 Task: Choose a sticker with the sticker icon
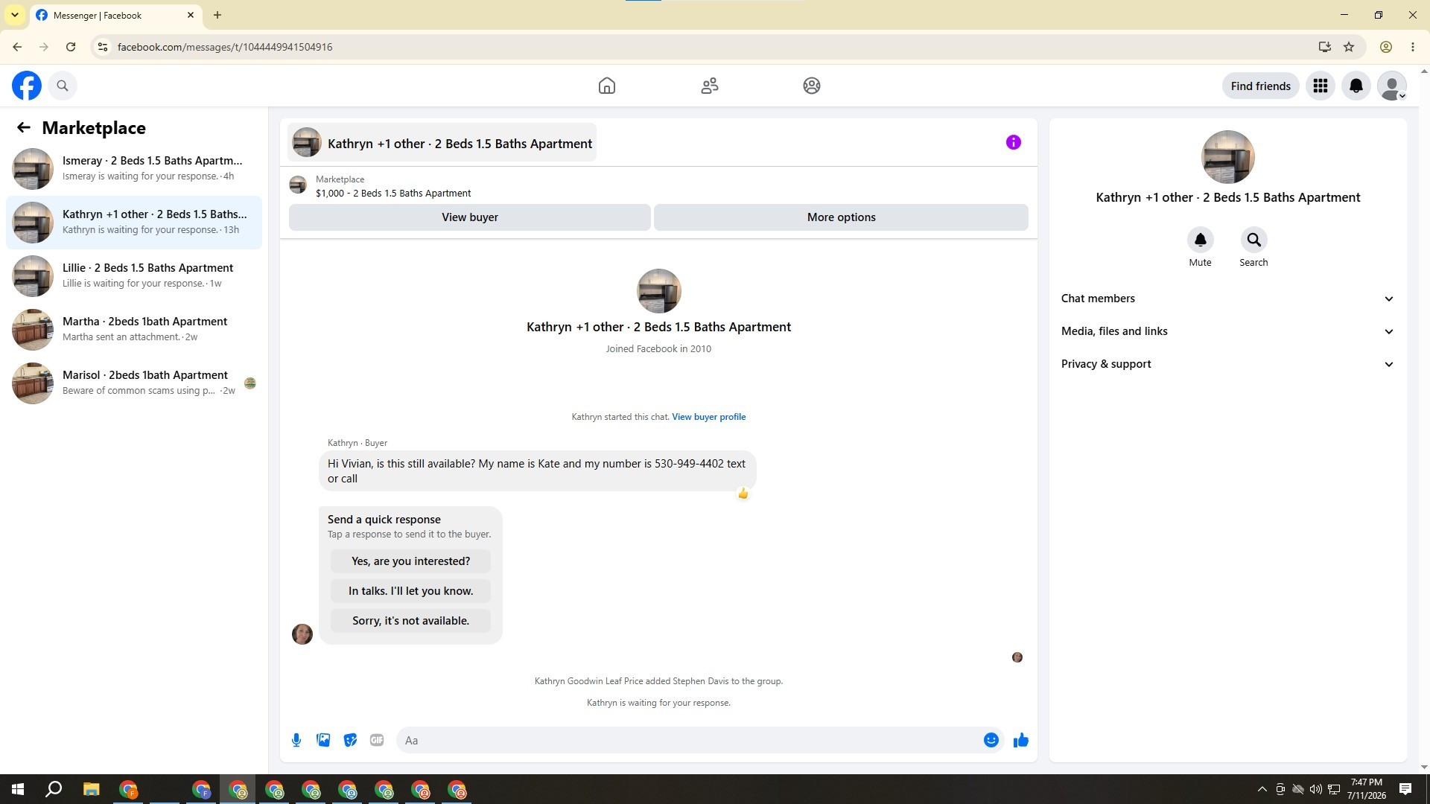350,740
